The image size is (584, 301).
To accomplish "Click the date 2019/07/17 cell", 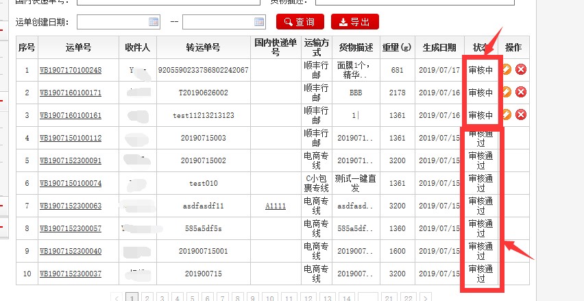I will point(439,70).
